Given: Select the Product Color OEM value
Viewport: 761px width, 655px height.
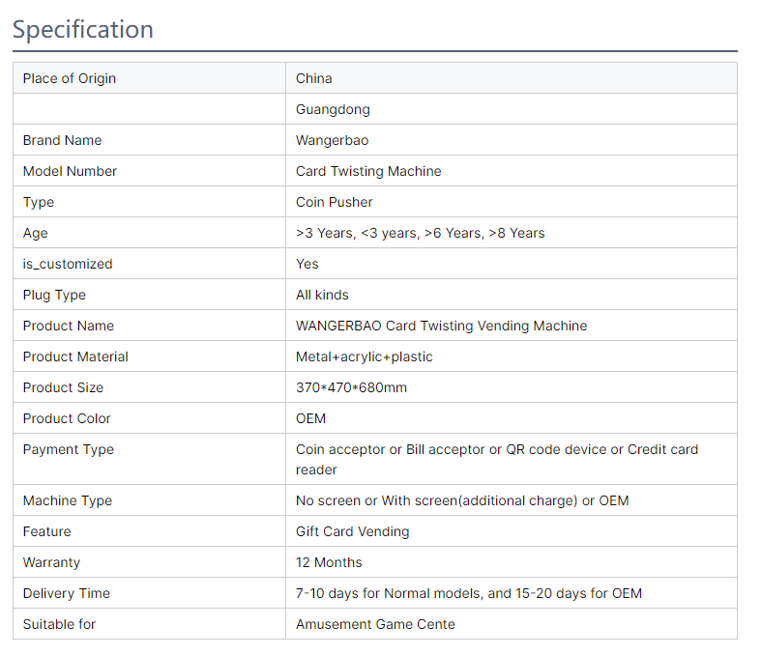Looking at the screenshot, I should [311, 418].
